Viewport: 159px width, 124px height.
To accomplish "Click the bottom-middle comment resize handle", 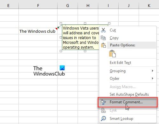I will 85,51.
